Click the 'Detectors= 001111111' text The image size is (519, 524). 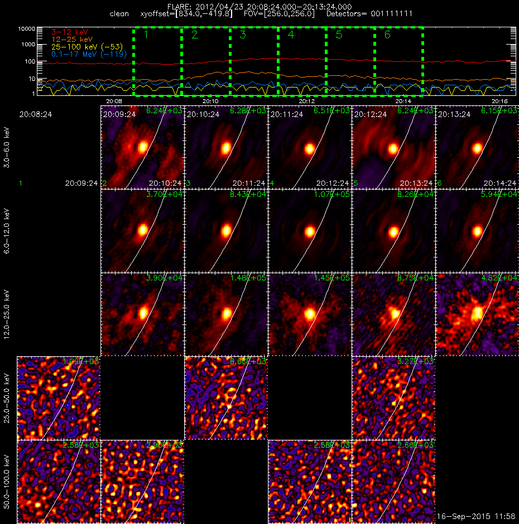coord(369,14)
